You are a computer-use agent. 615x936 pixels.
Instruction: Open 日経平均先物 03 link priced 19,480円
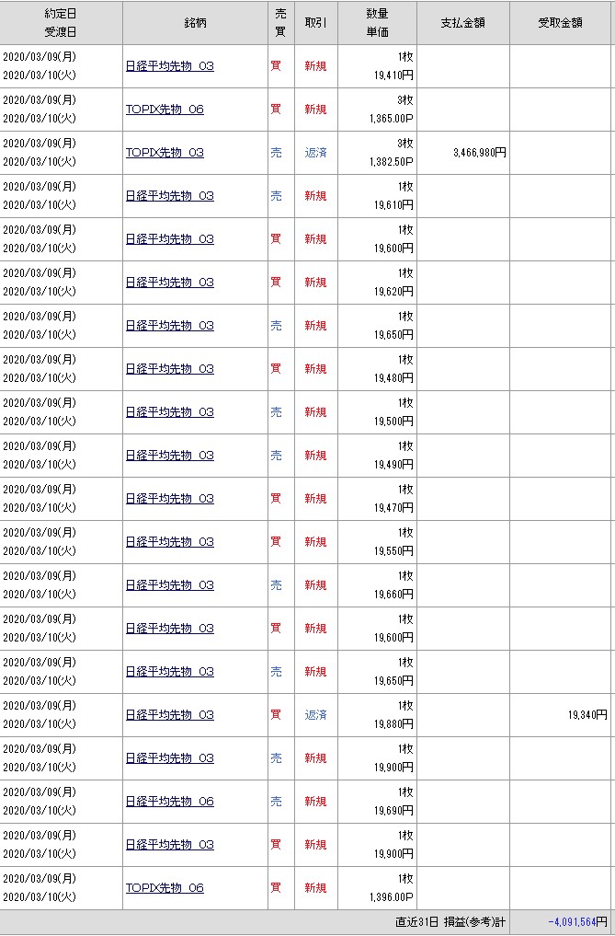click(169, 369)
